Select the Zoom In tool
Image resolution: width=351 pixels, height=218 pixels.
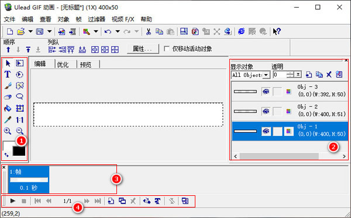point(8,131)
